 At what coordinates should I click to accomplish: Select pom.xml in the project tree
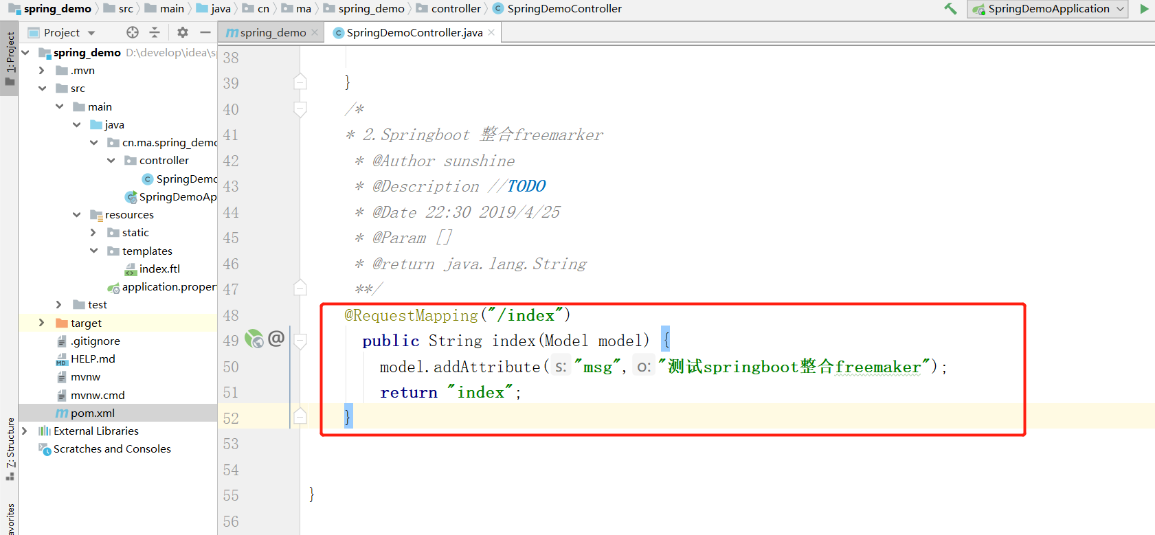pyautogui.click(x=85, y=413)
